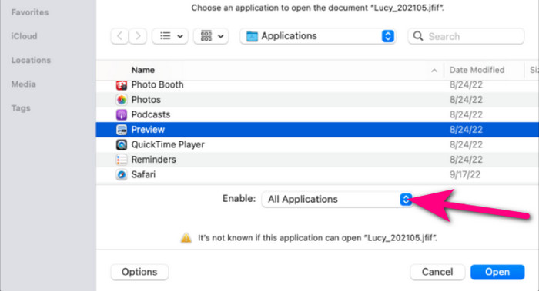Image resolution: width=539 pixels, height=291 pixels.
Task: Sort by the Date Modified column header
Action: click(477, 70)
